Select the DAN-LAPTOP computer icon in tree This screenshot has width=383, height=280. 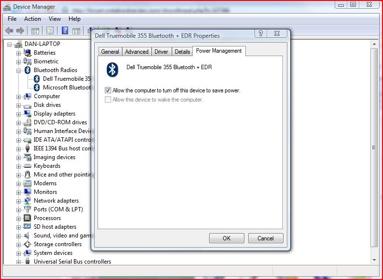pyautogui.click(x=18, y=44)
